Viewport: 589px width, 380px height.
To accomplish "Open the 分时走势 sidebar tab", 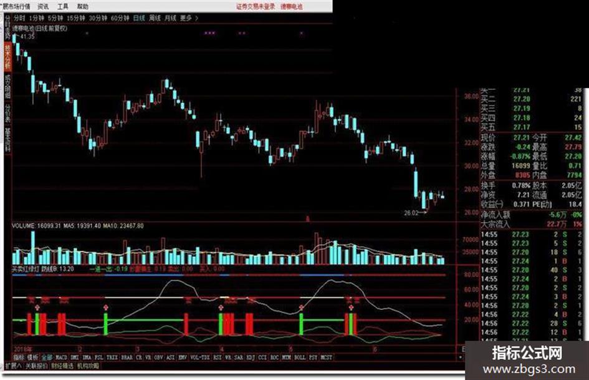I will 7,28.
